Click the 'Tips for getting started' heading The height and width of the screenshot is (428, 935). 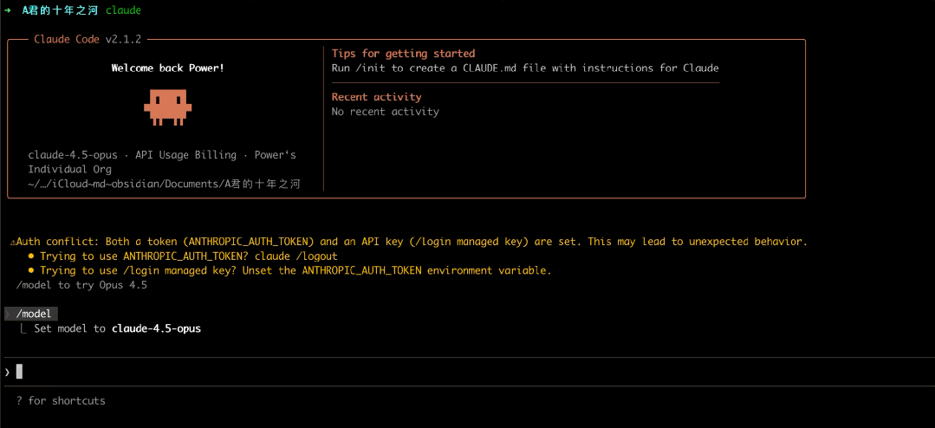click(x=403, y=54)
